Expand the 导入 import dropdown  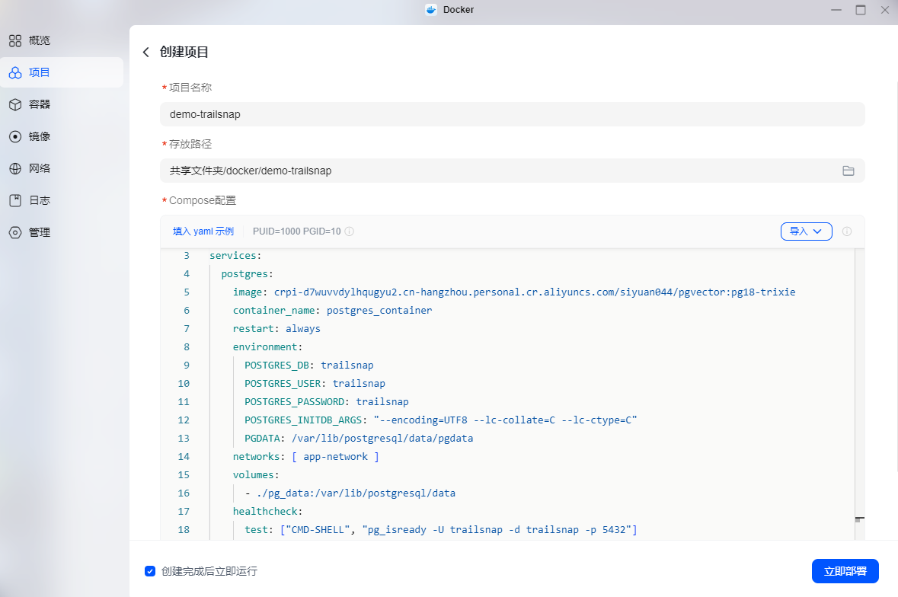pos(806,231)
